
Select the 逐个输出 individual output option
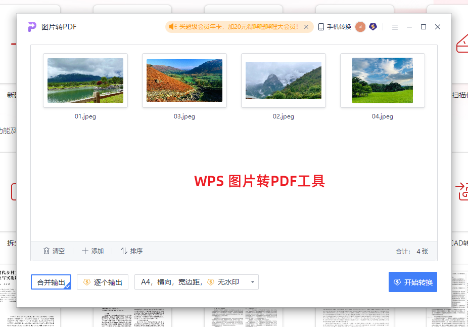(103, 282)
